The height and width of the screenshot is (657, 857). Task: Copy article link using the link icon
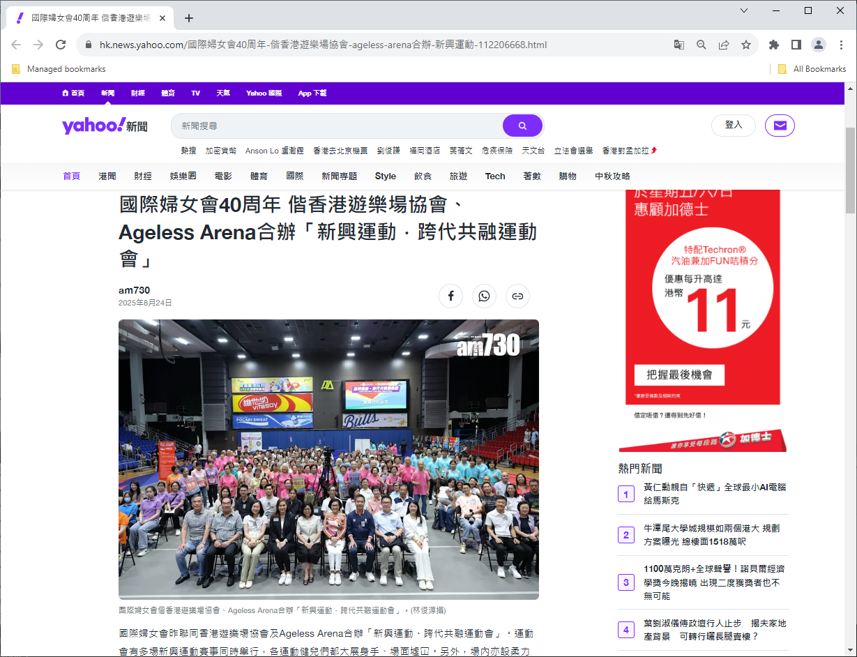click(517, 296)
